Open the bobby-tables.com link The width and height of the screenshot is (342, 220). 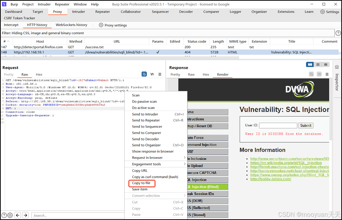[x=270, y=179]
